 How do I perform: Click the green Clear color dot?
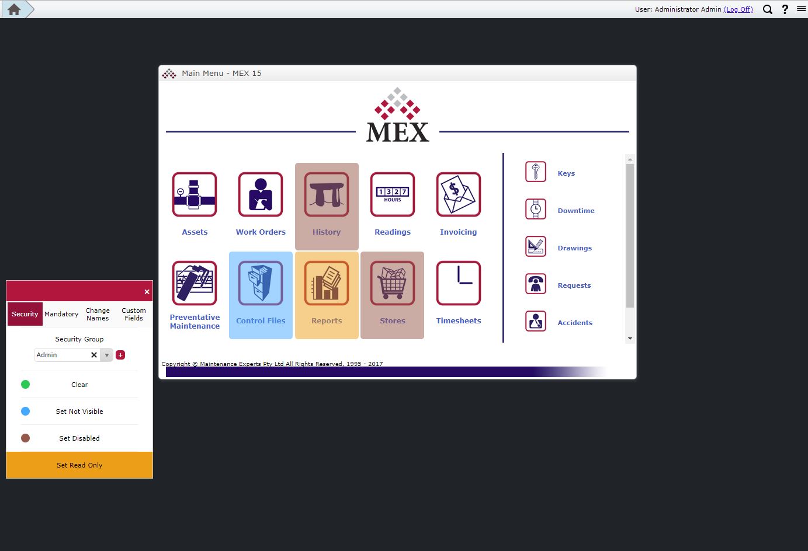pyautogui.click(x=25, y=384)
